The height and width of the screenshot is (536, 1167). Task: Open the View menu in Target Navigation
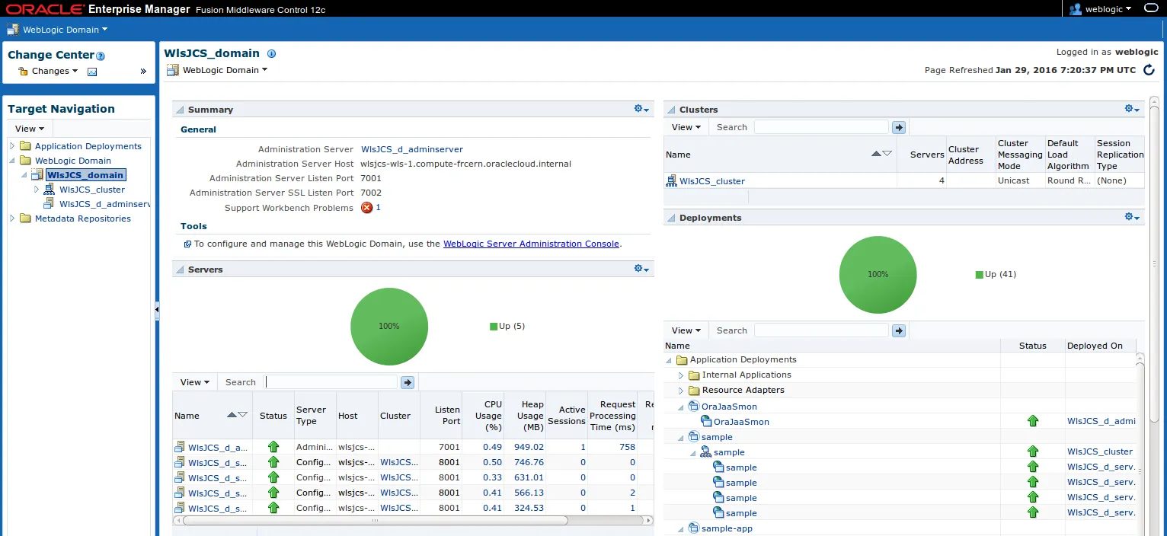(30, 129)
